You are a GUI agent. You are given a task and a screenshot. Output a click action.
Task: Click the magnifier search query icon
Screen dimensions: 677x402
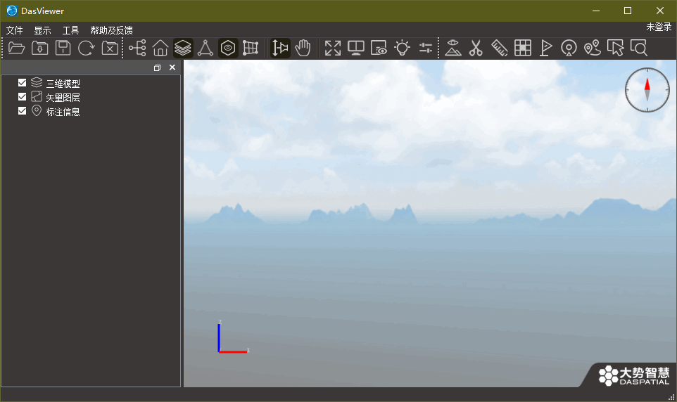(638, 48)
